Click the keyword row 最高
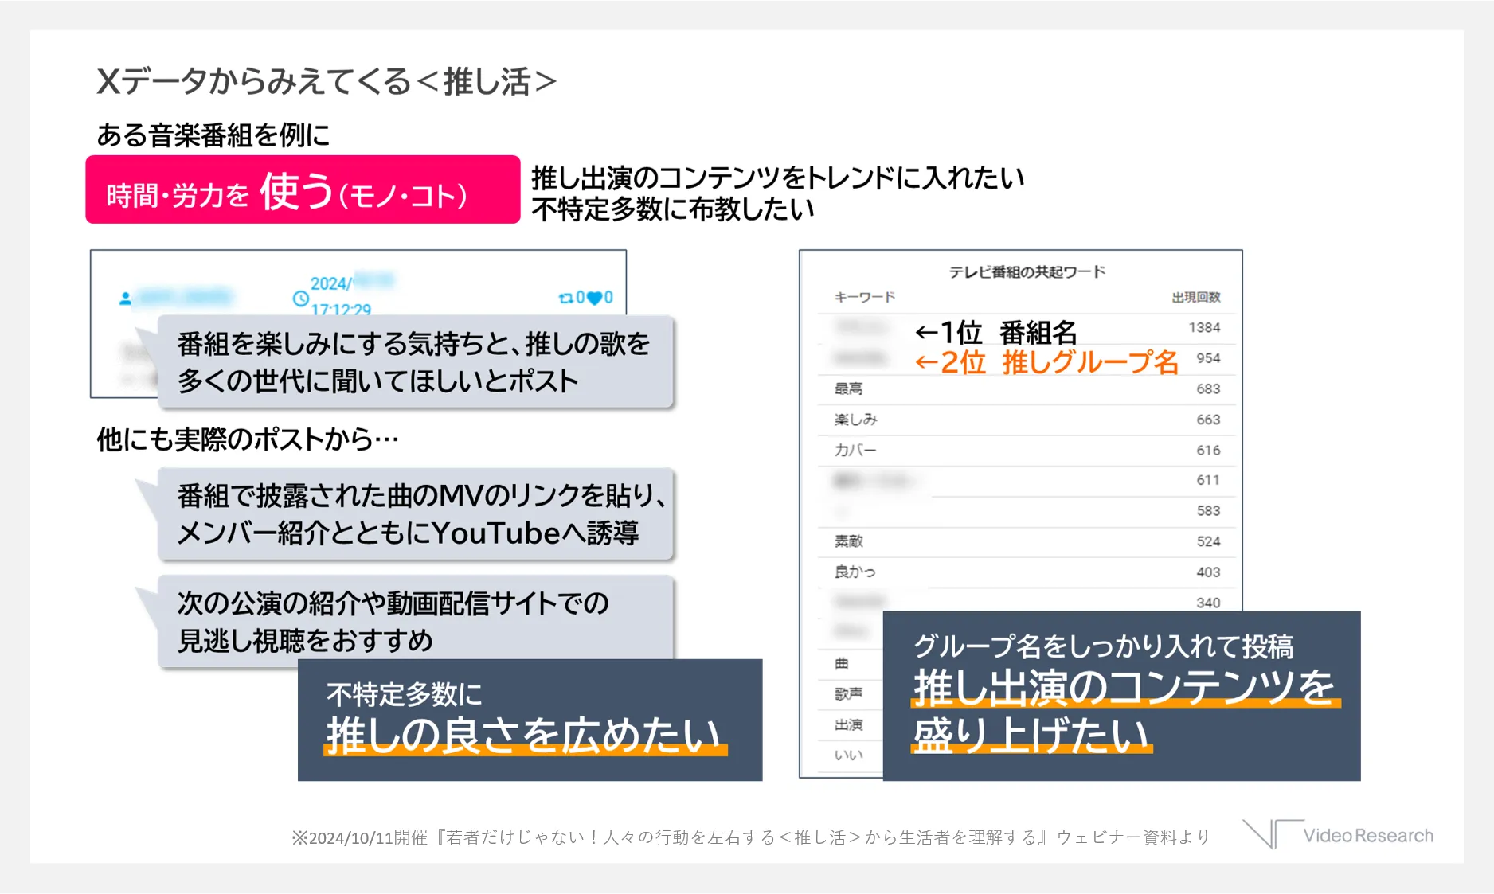This screenshot has width=1494, height=894. [1027, 388]
